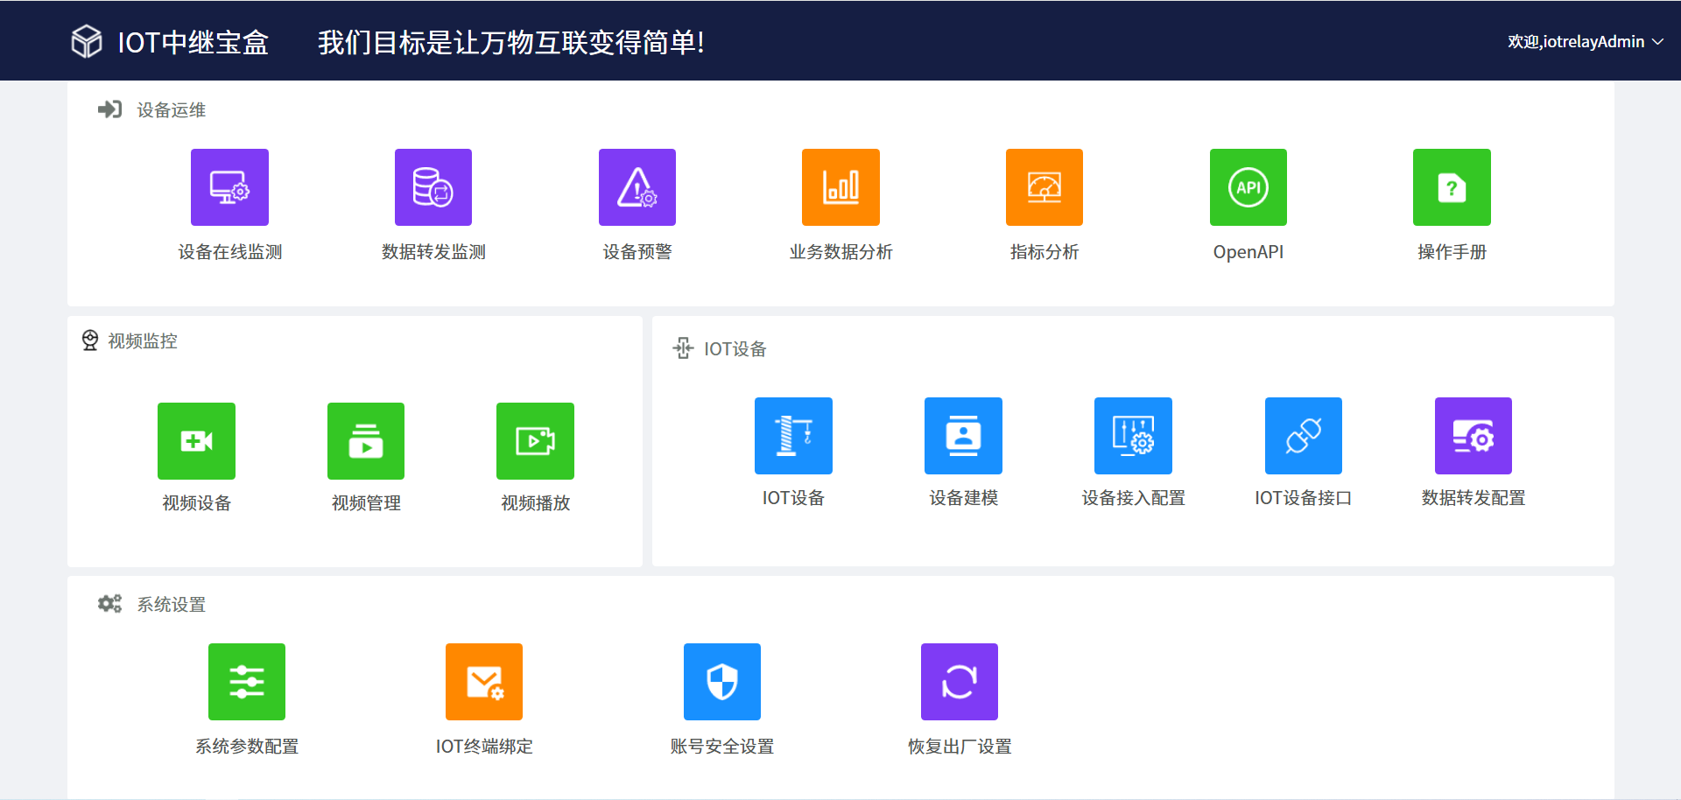Expand the iotrelayAdmin user dropdown
The image size is (1681, 800).
[x=1585, y=42]
